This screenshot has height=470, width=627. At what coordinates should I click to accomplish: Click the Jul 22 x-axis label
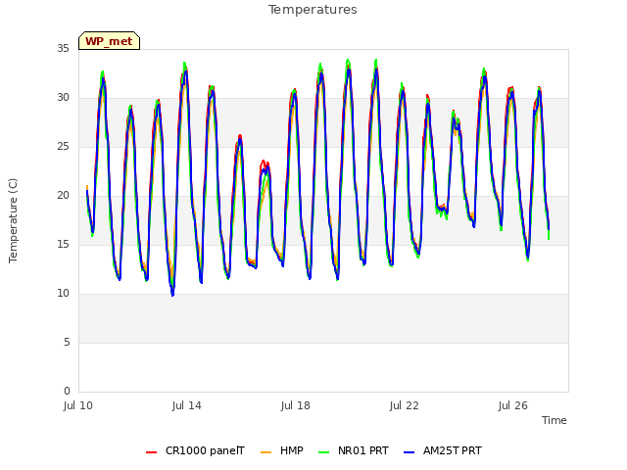pos(405,406)
